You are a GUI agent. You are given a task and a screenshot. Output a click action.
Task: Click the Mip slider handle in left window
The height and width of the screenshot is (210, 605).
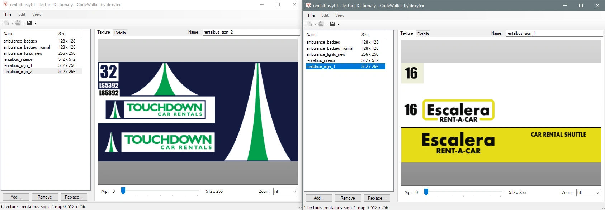tap(123, 191)
